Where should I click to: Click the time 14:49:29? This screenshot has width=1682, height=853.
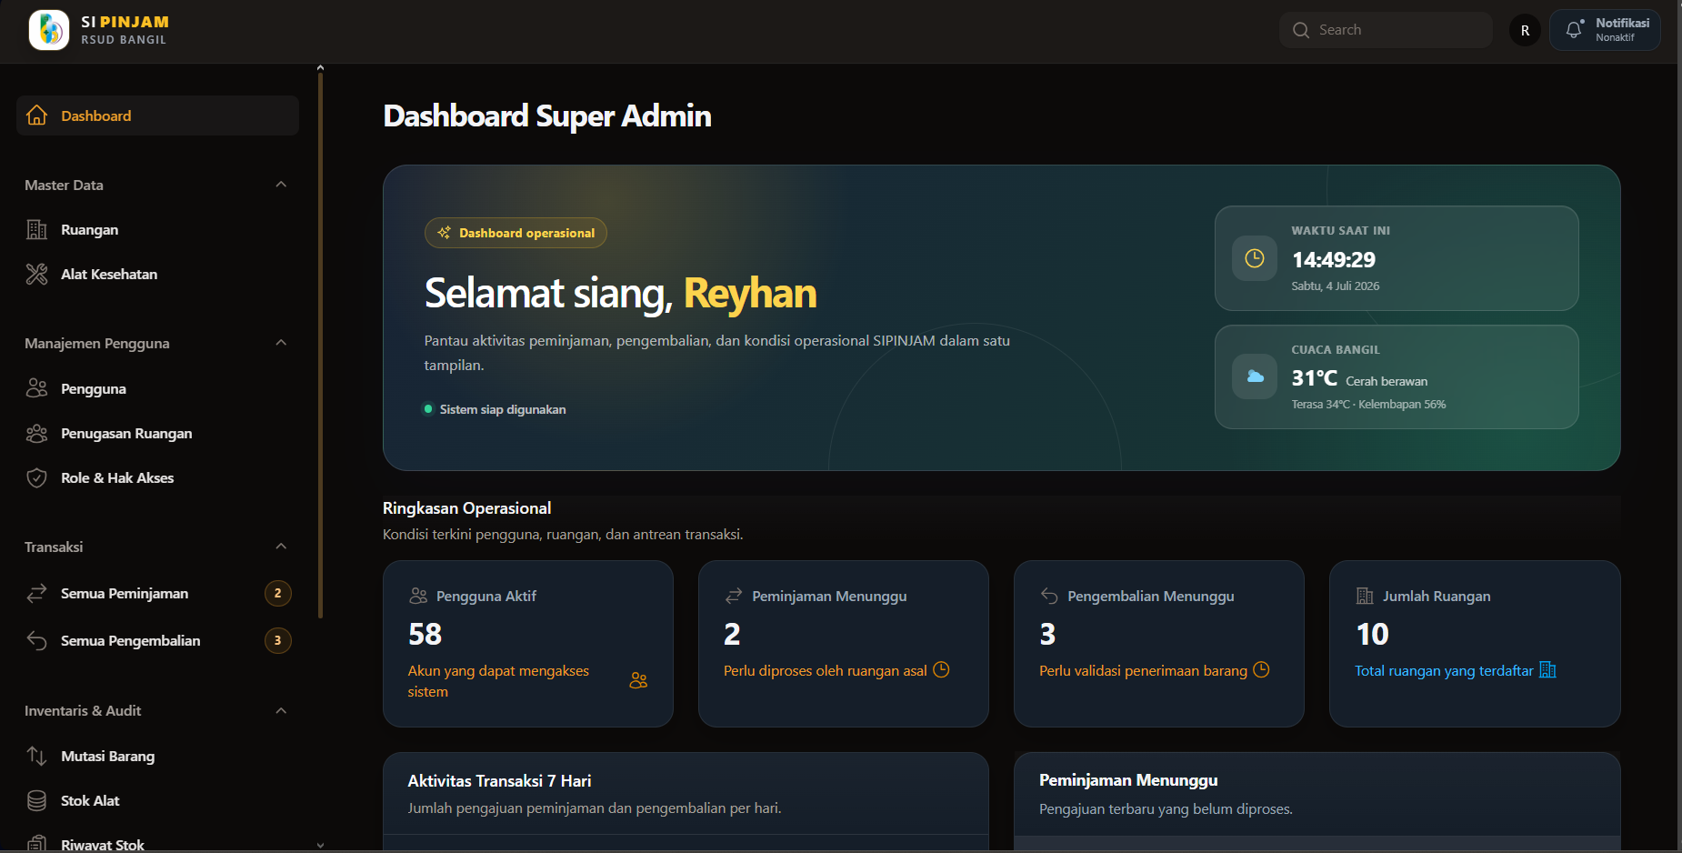(x=1333, y=260)
